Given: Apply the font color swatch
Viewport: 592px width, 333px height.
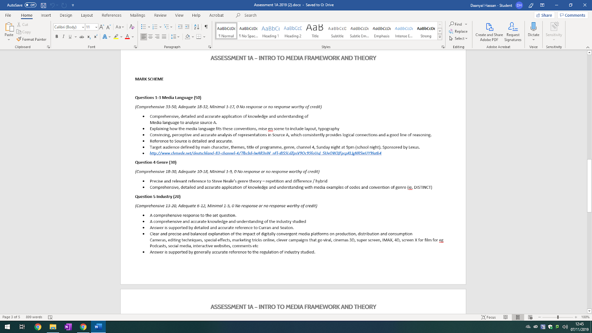Looking at the screenshot, I should click(x=127, y=37).
